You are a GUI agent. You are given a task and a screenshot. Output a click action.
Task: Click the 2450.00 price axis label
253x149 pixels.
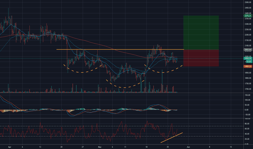pyautogui.click(x=248, y=8)
